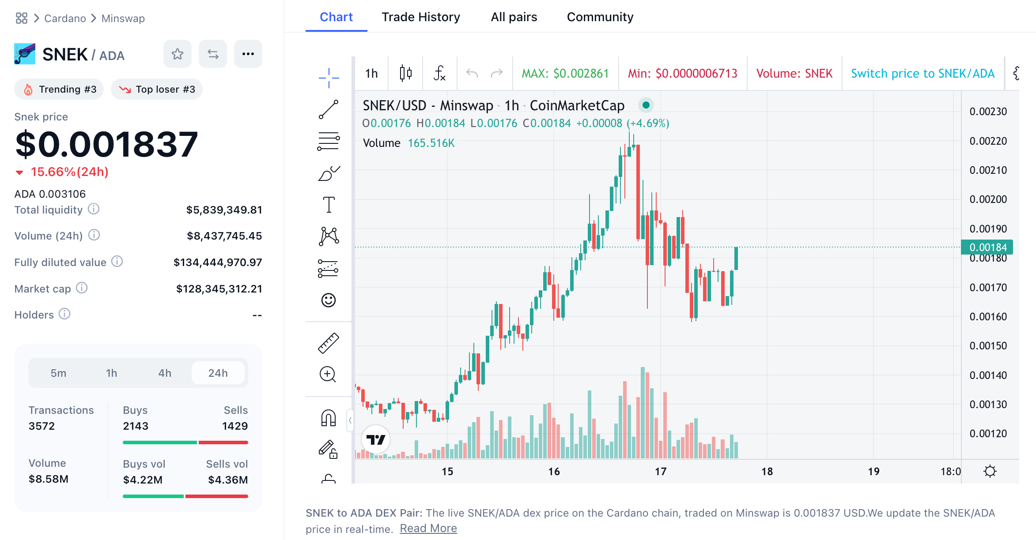Toggle the magnet snapping mode
This screenshot has width=1036, height=540.
click(x=329, y=418)
